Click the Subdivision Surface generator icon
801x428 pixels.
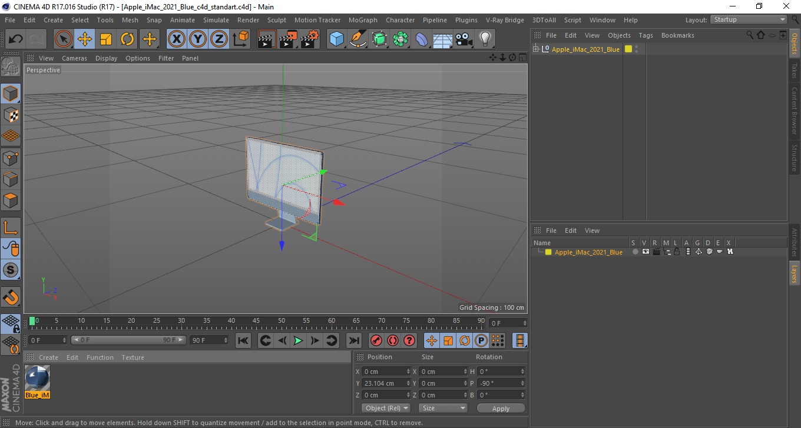coord(379,39)
